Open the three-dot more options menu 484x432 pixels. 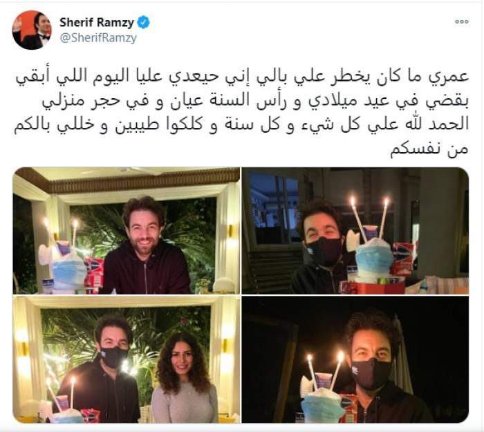click(462, 21)
